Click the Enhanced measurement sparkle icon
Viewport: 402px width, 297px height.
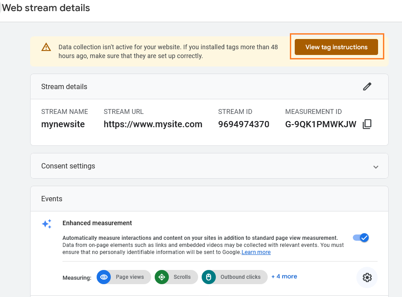pyautogui.click(x=47, y=224)
